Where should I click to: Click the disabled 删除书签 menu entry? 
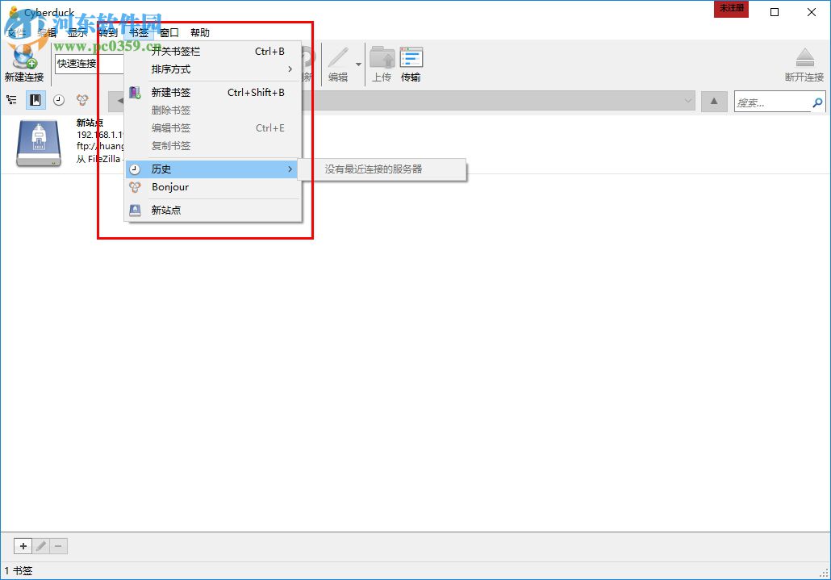tap(214, 111)
